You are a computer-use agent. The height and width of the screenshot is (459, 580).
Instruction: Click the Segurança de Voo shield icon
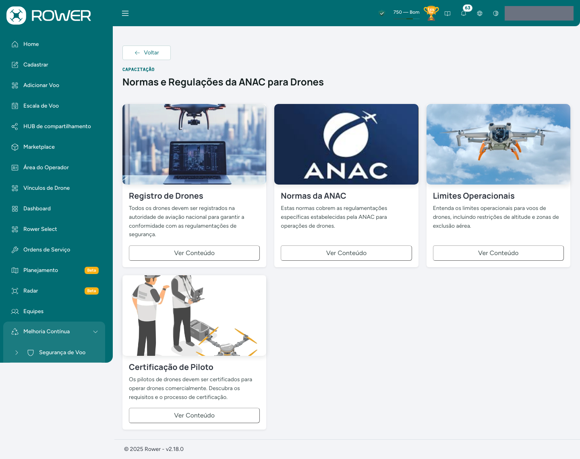(x=31, y=353)
